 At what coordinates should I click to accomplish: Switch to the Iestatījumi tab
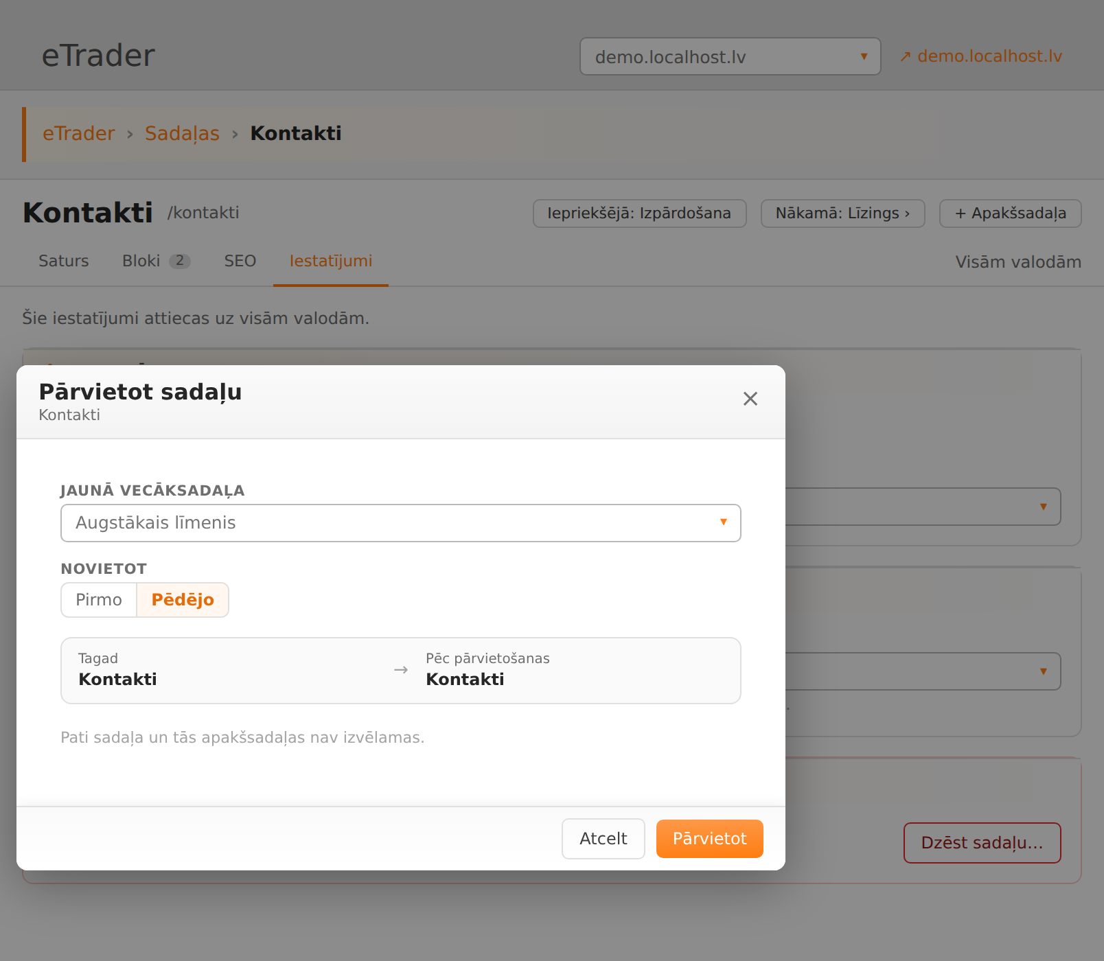pos(331,261)
